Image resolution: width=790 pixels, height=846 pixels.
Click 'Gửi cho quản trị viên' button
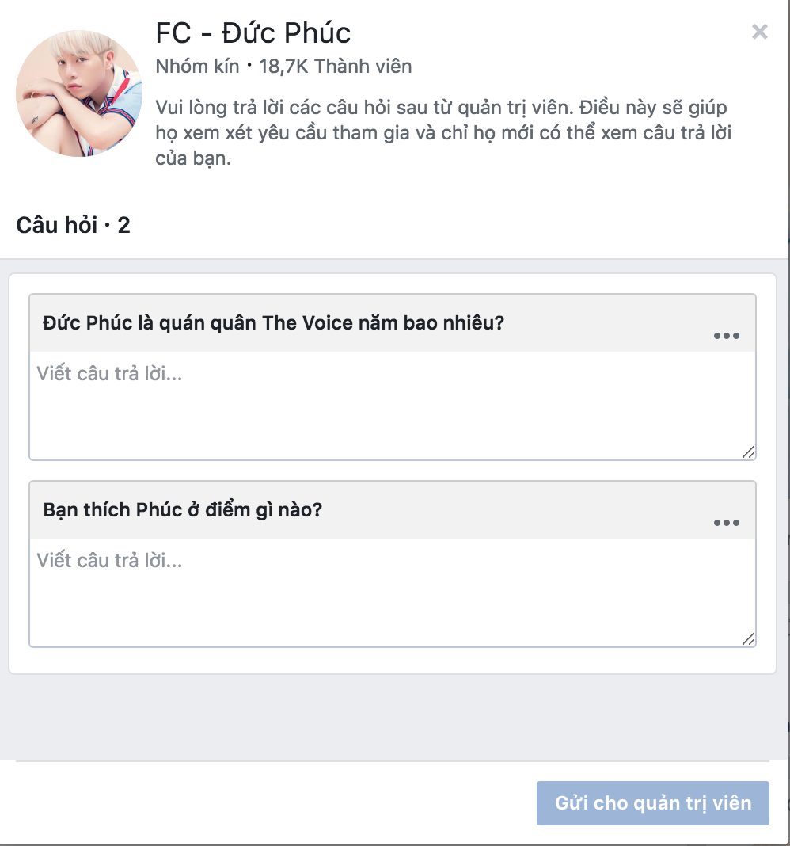[x=652, y=803]
